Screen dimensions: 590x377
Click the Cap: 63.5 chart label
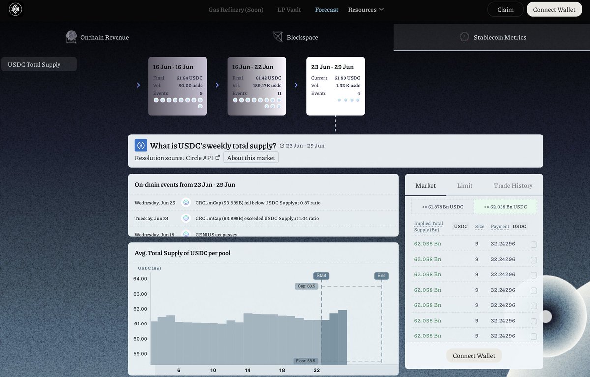point(306,286)
